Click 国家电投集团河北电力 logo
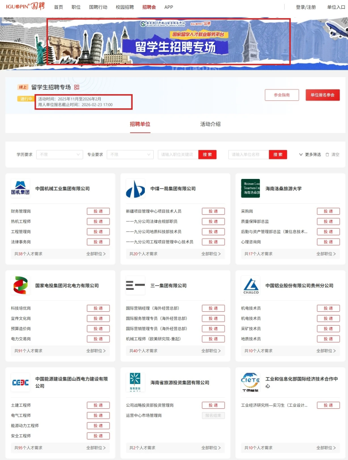Image resolution: width=348 pixels, height=460 pixels. (20, 286)
